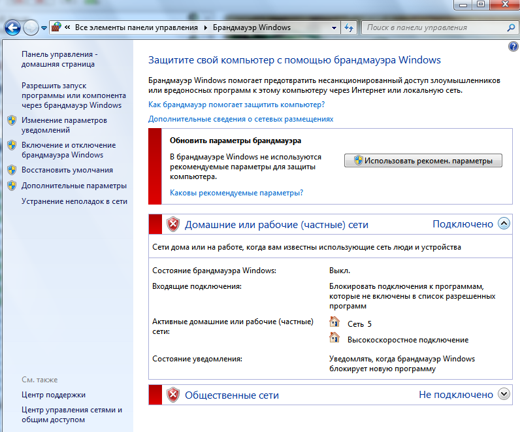Click the Forward navigation arrow
The height and width of the screenshot is (432, 520).
click(x=31, y=28)
